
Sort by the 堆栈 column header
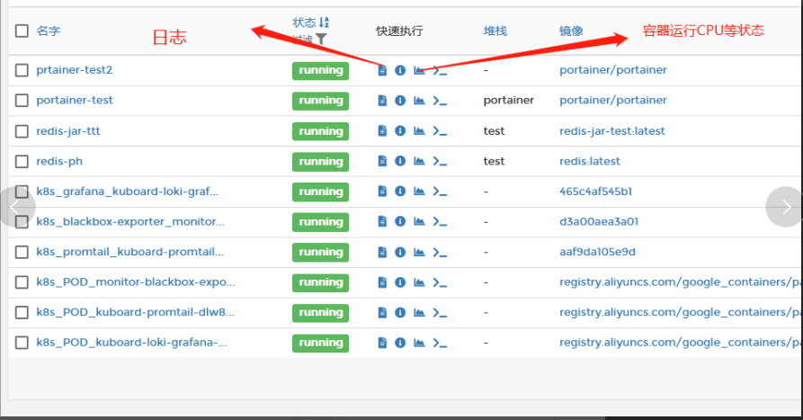495,31
